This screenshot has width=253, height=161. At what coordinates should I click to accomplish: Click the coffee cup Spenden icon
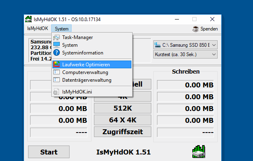coord(196,29)
